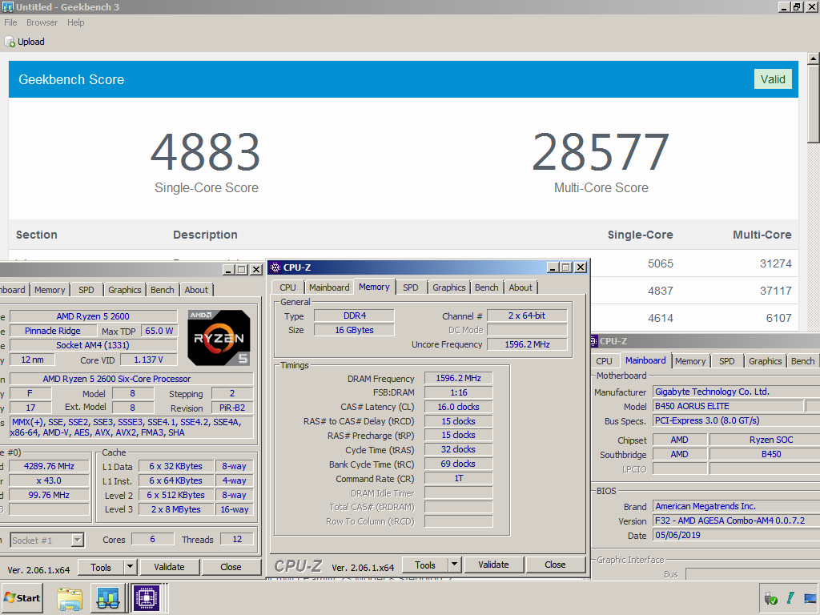Image resolution: width=820 pixels, height=615 pixels.
Task: Click multi-core score 28577
Action: [x=601, y=152]
